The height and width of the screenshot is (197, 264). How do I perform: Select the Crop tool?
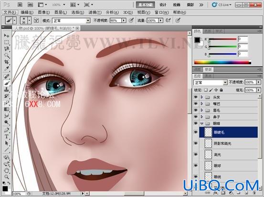coord(7,62)
